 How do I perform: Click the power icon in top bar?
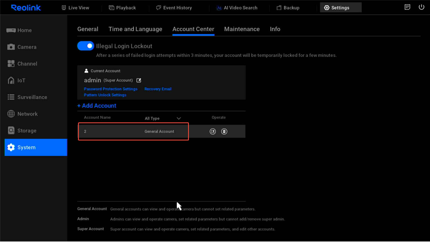(x=421, y=7)
